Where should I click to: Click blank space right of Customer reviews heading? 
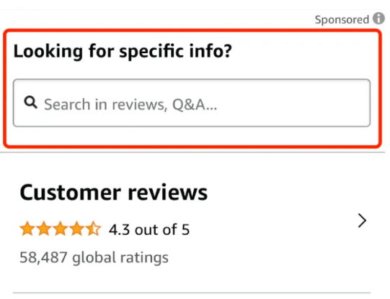click(x=286, y=193)
